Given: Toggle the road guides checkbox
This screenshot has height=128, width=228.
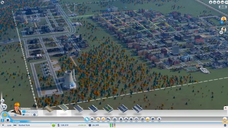Looking at the screenshot, I should (24, 115).
